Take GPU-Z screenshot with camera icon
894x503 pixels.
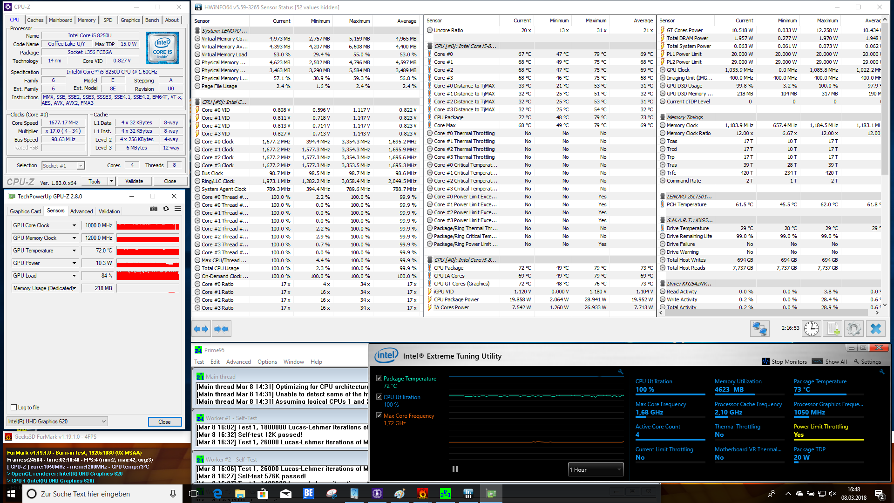(x=154, y=209)
